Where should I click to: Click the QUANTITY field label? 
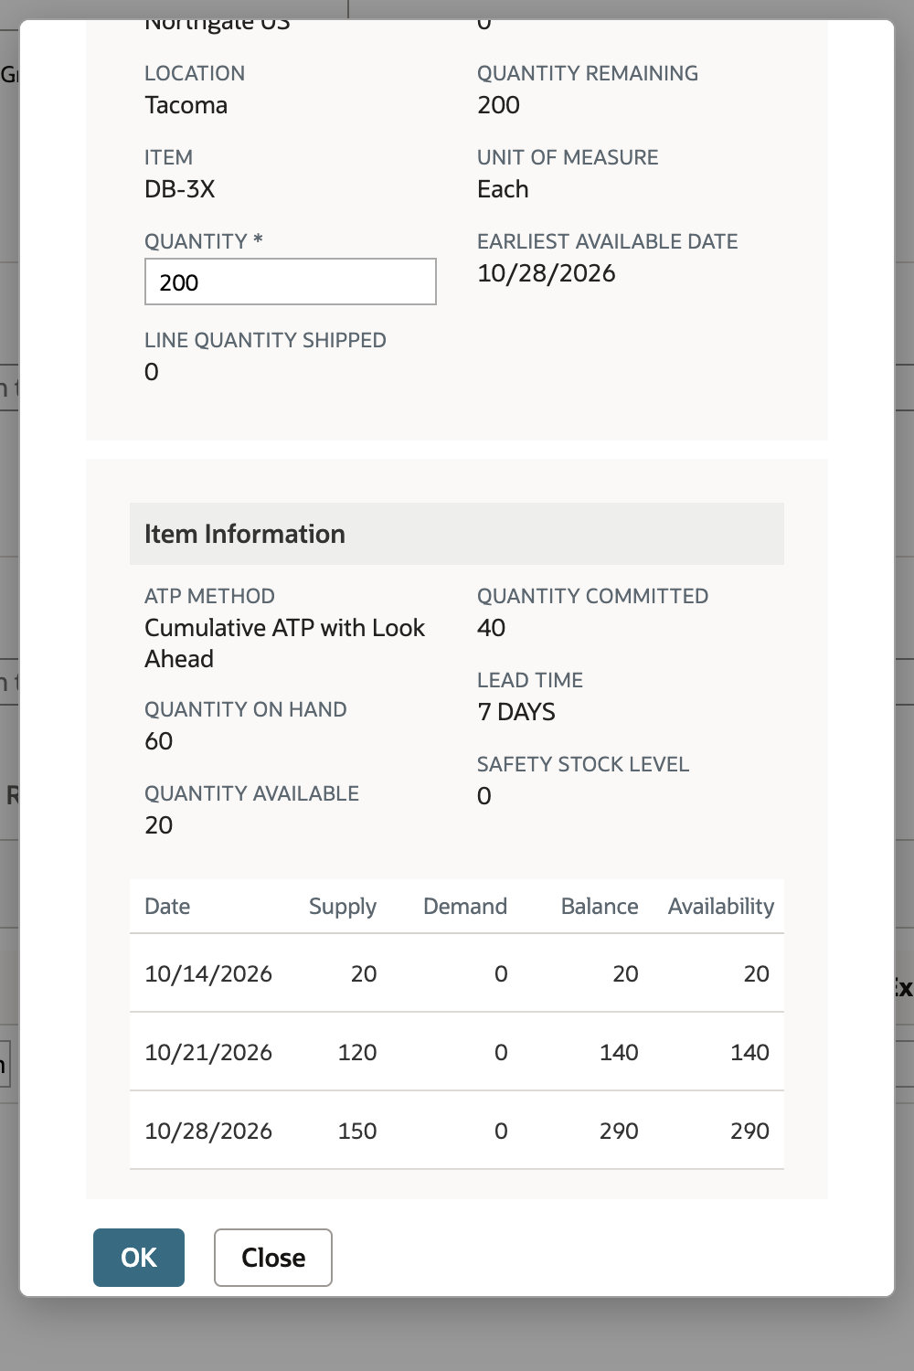click(x=204, y=241)
